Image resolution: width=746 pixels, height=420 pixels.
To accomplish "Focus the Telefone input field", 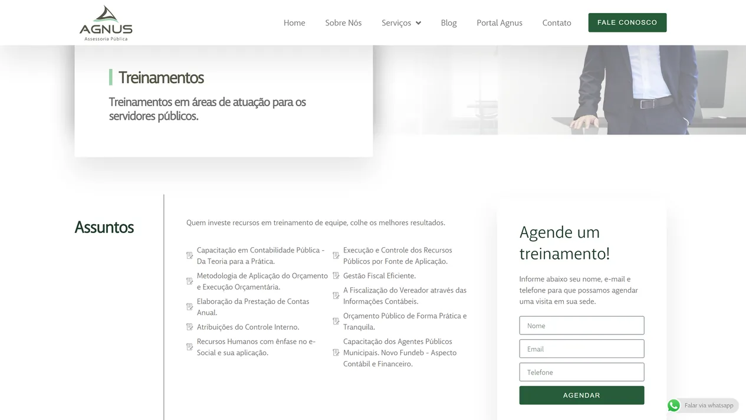I will click(x=581, y=372).
